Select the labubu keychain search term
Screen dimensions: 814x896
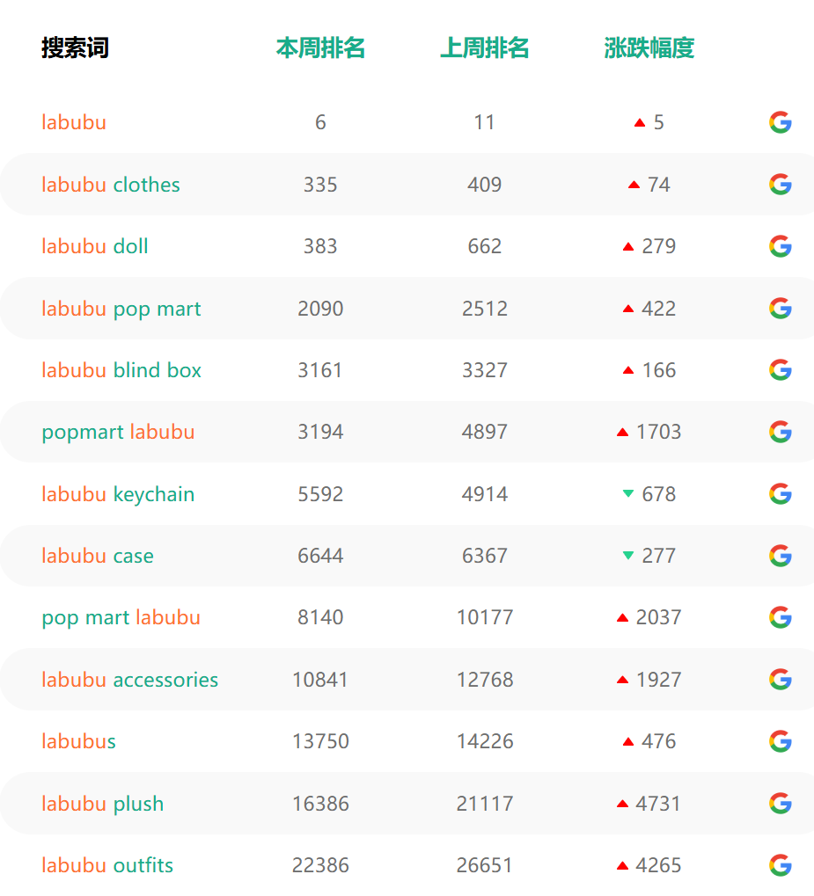click(118, 494)
